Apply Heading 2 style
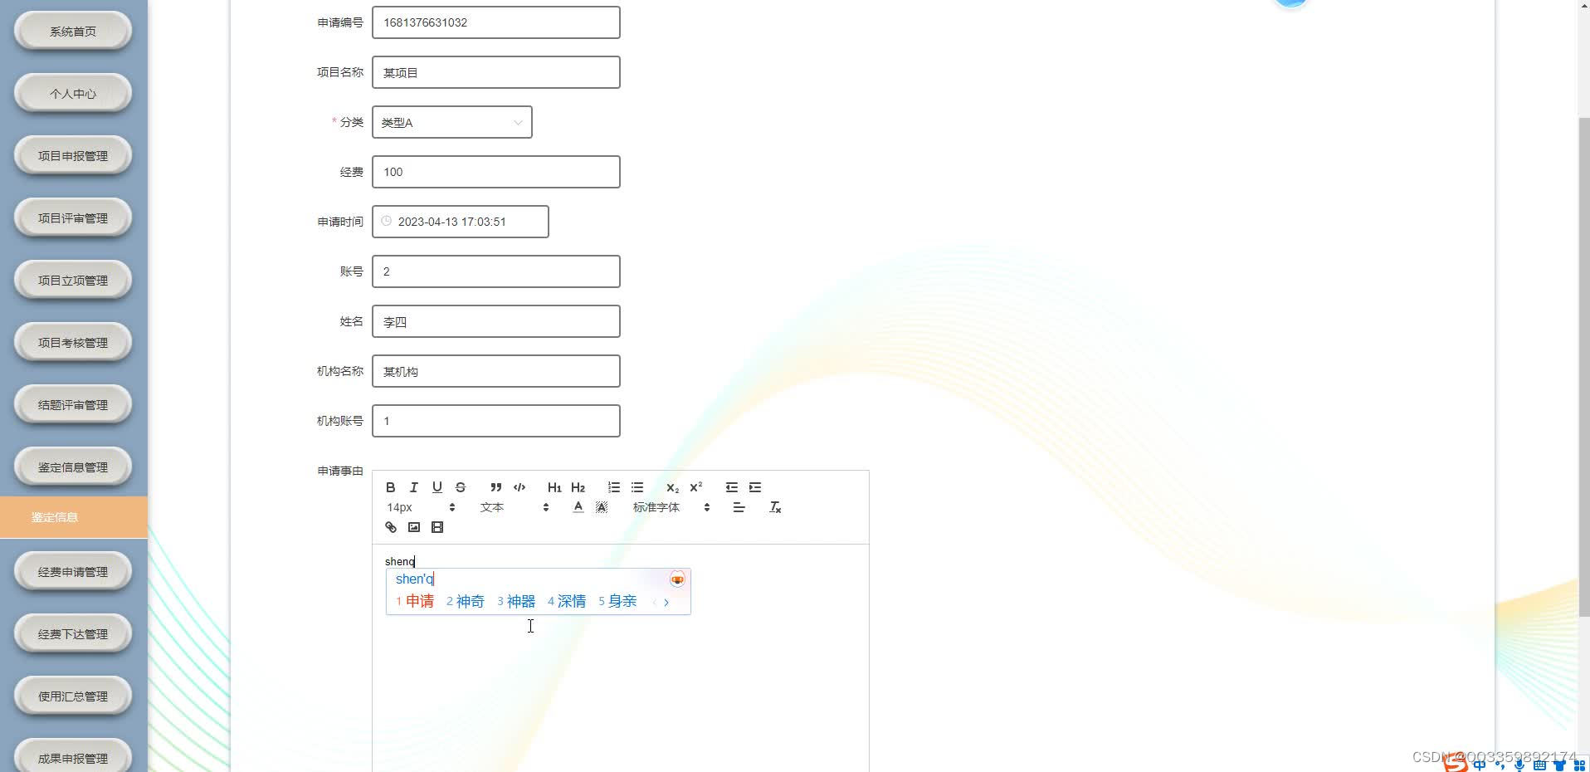The height and width of the screenshot is (772, 1590). 578,487
